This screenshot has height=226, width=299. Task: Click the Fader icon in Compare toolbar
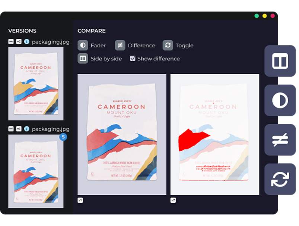click(83, 45)
